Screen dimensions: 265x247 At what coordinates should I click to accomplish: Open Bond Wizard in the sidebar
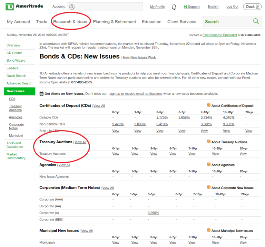pyautogui.click(x=16, y=60)
